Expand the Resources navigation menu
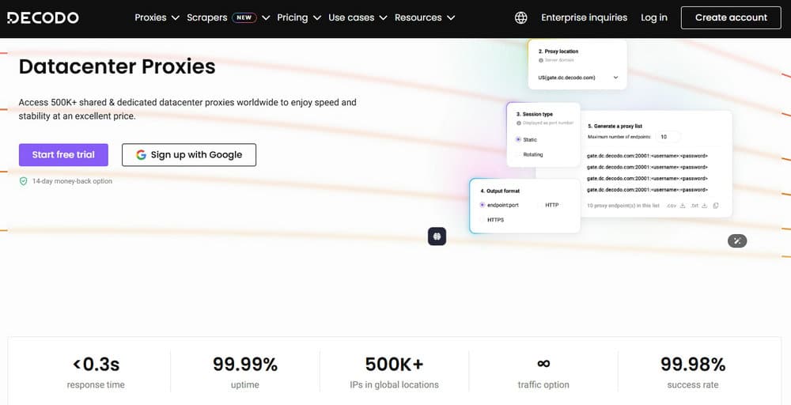Viewport: 791px width, 405px height. (425, 17)
